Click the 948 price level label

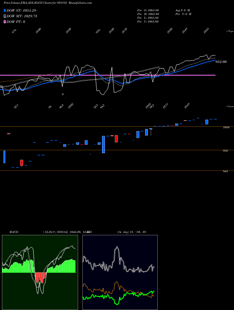tap(225, 171)
